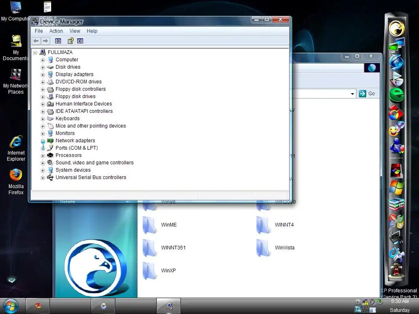Select Floppy disk drives in the tree
Viewport: 419px width, 314px height.
coord(75,96)
